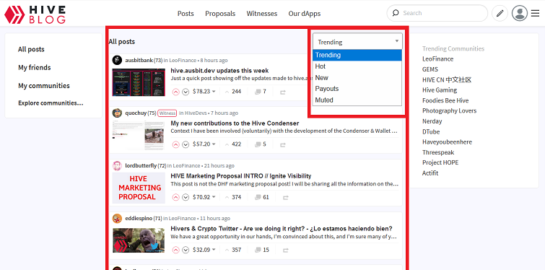545x270 pixels.
Task: Open the HIVE MARKETING PROPOSAL thumbnail
Action: click(139, 188)
